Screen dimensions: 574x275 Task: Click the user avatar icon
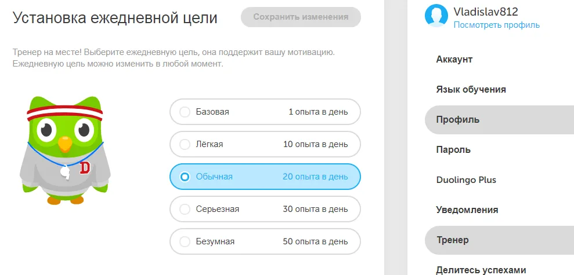pos(436,16)
